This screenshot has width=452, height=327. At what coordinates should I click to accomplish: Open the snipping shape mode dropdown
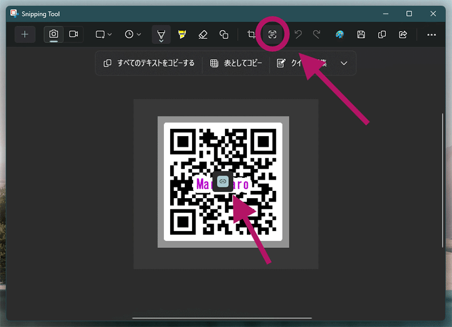tap(103, 34)
